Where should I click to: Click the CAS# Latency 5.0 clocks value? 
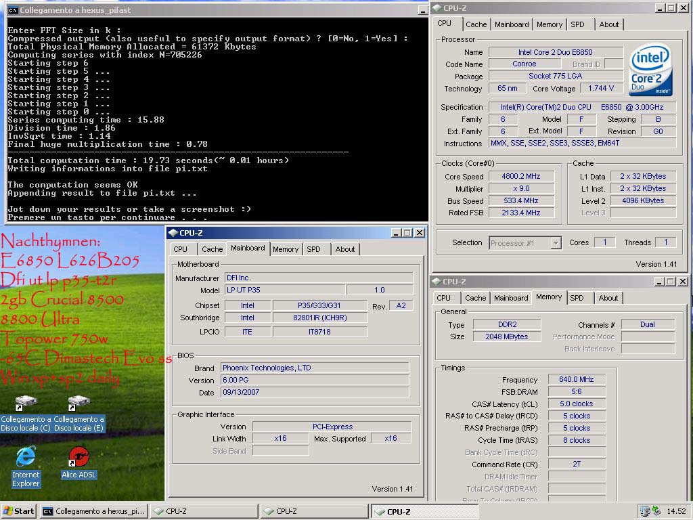[x=577, y=404]
